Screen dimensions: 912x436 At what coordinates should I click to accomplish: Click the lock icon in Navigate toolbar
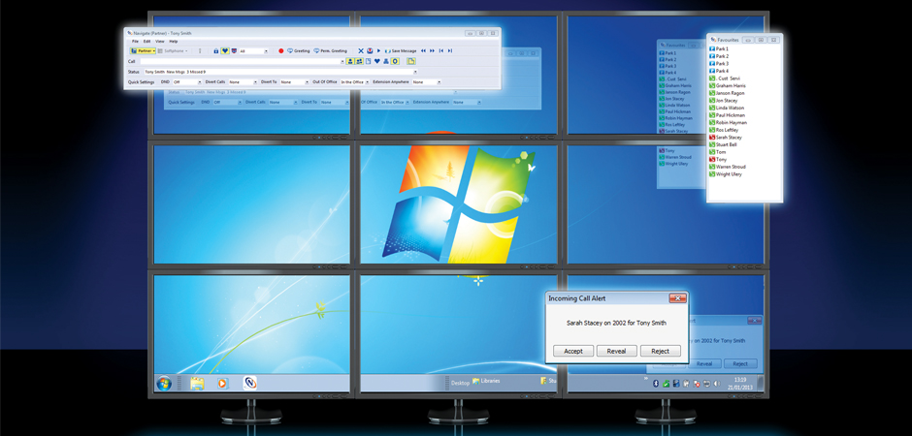click(x=215, y=50)
